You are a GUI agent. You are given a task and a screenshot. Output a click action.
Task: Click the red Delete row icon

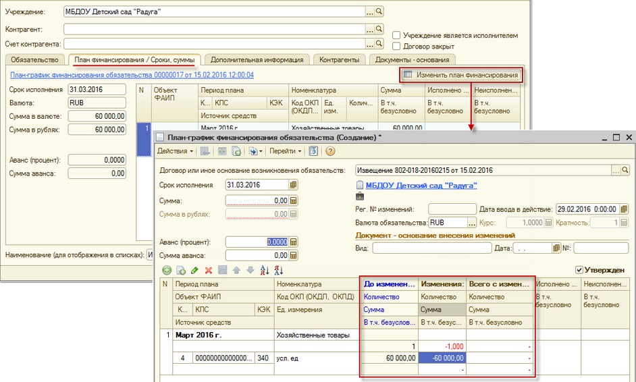coord(208,270)
